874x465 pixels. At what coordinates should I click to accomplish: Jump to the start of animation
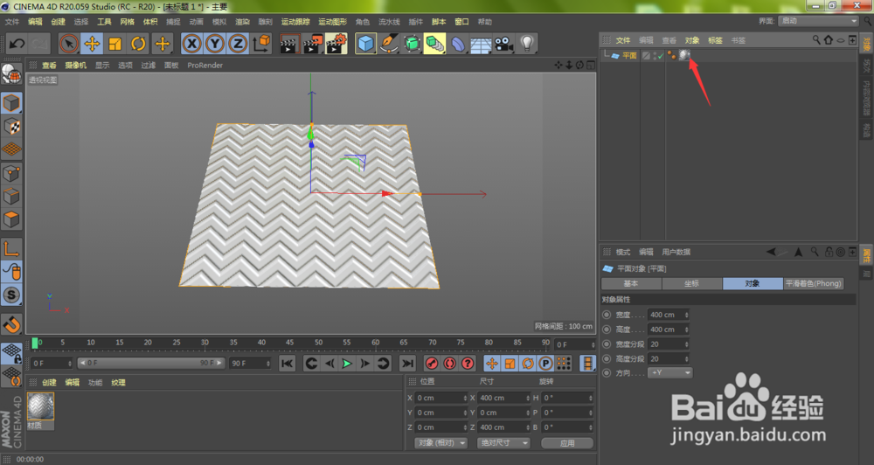pos(287,364)
